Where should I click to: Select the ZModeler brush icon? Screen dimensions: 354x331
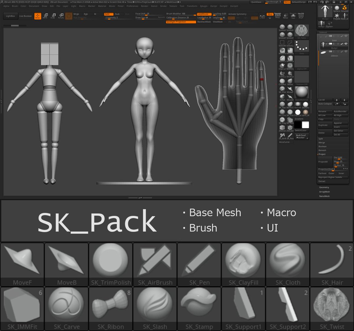coord(290,129)
